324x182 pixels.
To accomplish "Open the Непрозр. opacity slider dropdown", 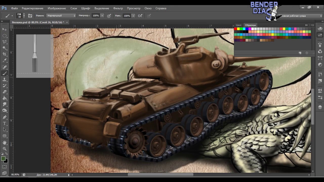I will tap(102, 16).
